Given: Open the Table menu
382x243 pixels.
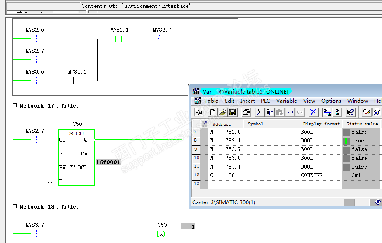Looking at the screenshot, I should pyautogui.click(x=211, y=101).
